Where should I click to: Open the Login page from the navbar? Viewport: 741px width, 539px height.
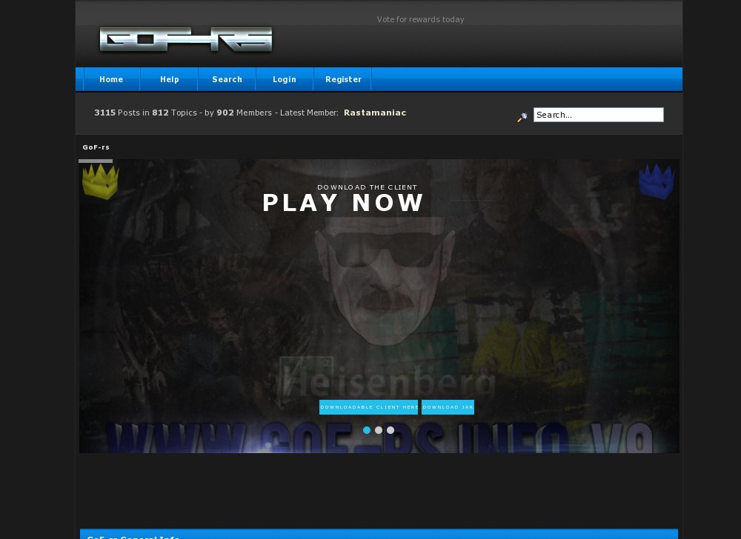click(x=284, y=79)
